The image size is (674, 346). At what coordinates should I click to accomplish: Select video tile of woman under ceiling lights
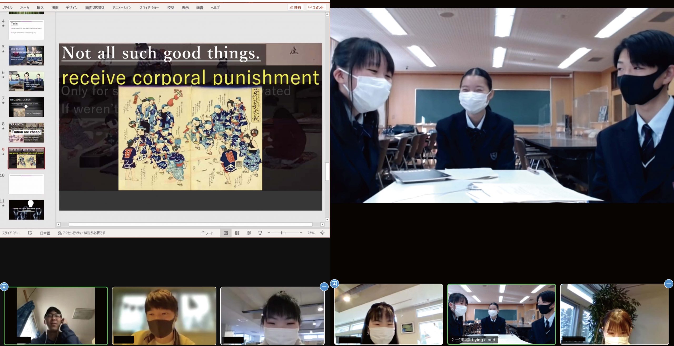pos(389,314)
